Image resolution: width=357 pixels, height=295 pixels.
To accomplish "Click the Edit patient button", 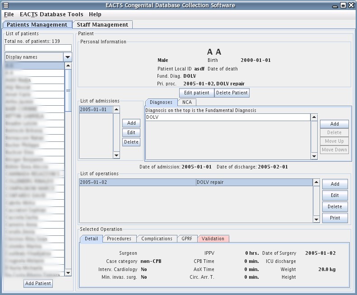I will coord(196,93).
